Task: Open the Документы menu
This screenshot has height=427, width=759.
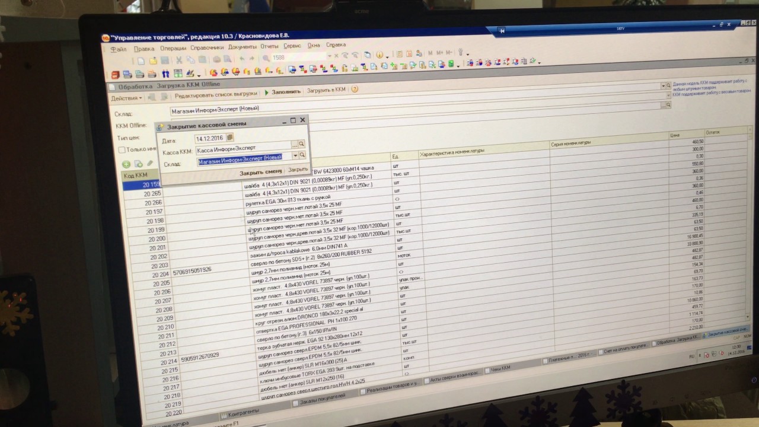Action: click(242, 47)
